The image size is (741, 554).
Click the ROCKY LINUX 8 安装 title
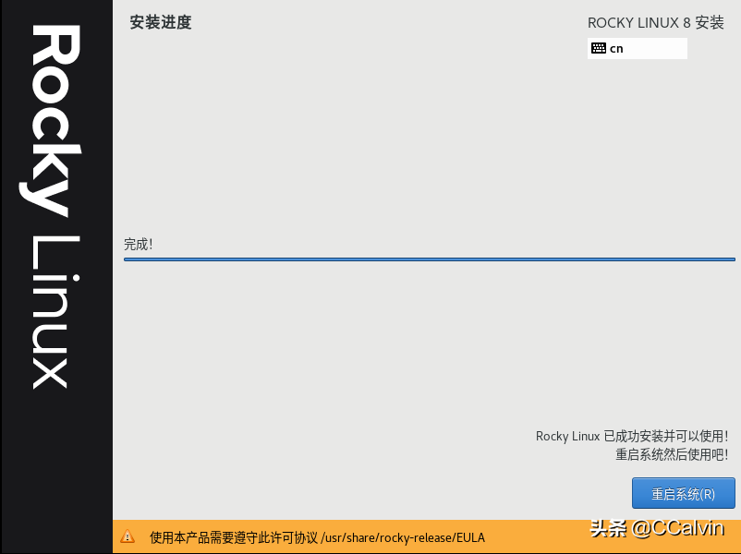(x=655, y=22)
